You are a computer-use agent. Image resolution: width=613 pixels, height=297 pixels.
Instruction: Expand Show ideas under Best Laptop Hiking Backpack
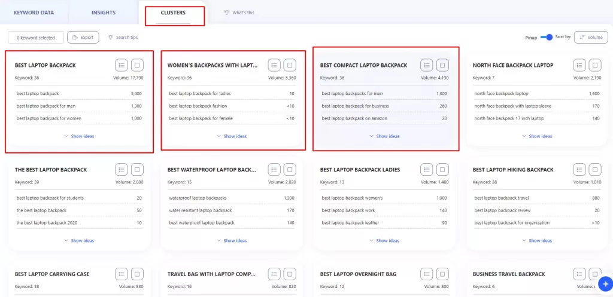tap(537, 240)
